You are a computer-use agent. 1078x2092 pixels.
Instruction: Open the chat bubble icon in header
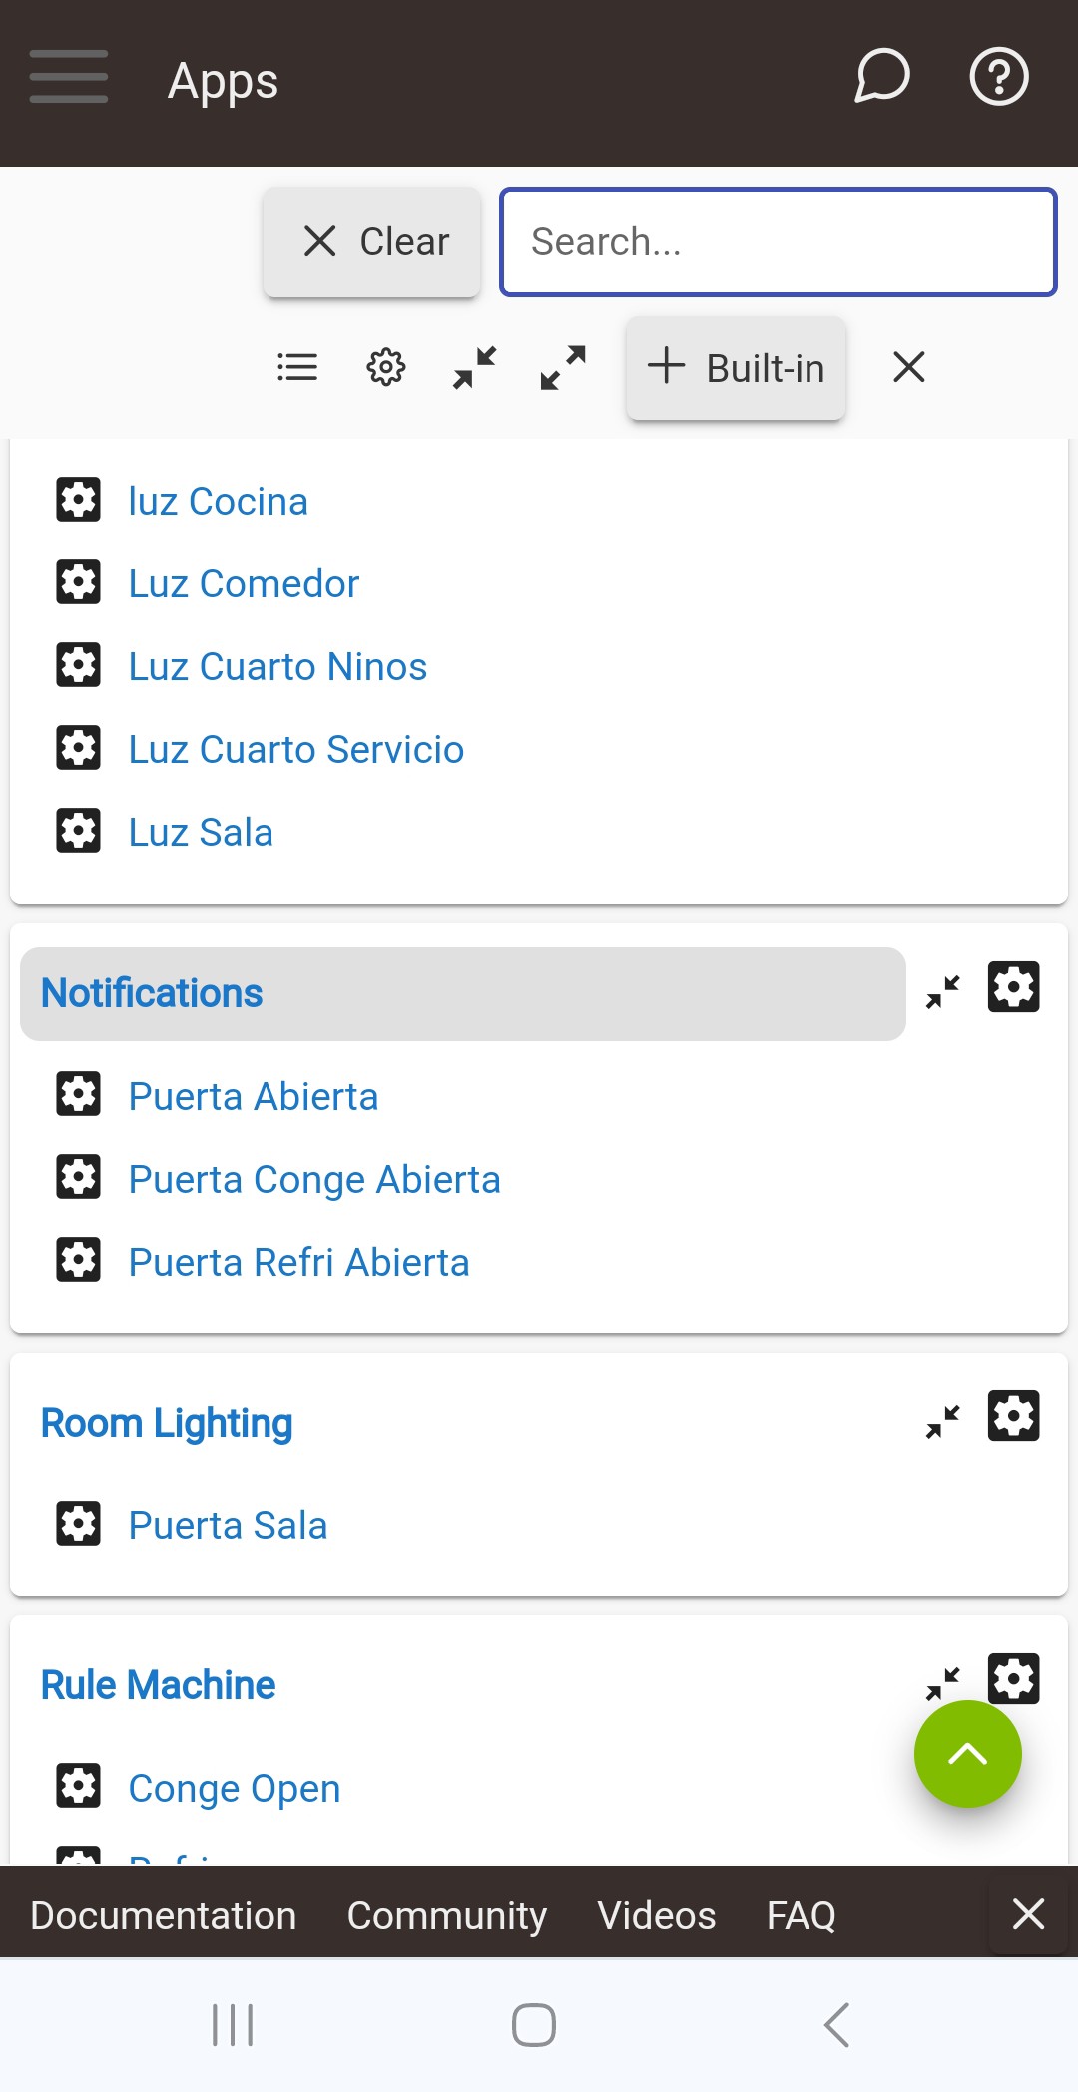point(882,77)
